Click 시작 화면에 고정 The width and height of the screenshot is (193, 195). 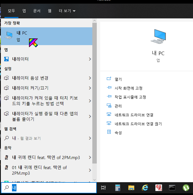[128, 88]
